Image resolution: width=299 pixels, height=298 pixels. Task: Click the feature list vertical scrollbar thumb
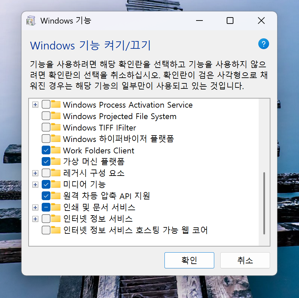point(264,203)
